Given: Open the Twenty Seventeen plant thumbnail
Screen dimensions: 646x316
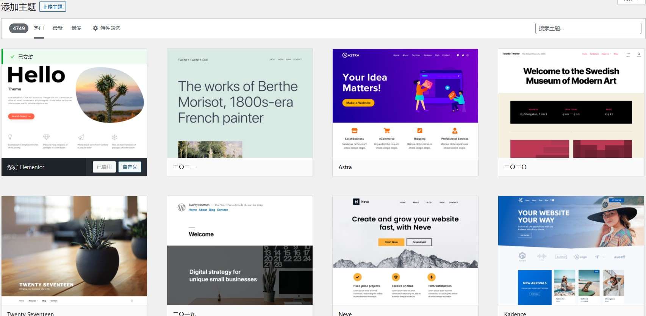Looking at the screenshot, I should 74,251.
